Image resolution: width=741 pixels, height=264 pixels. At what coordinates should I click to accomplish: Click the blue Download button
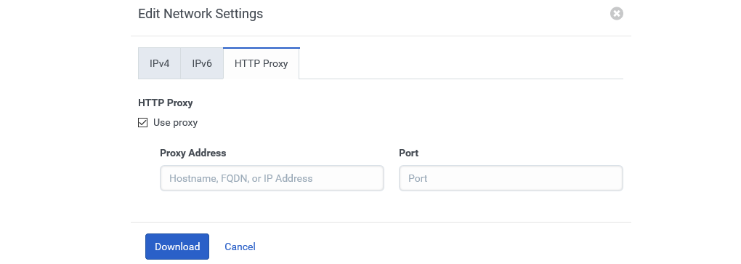(x=177, y=247)
